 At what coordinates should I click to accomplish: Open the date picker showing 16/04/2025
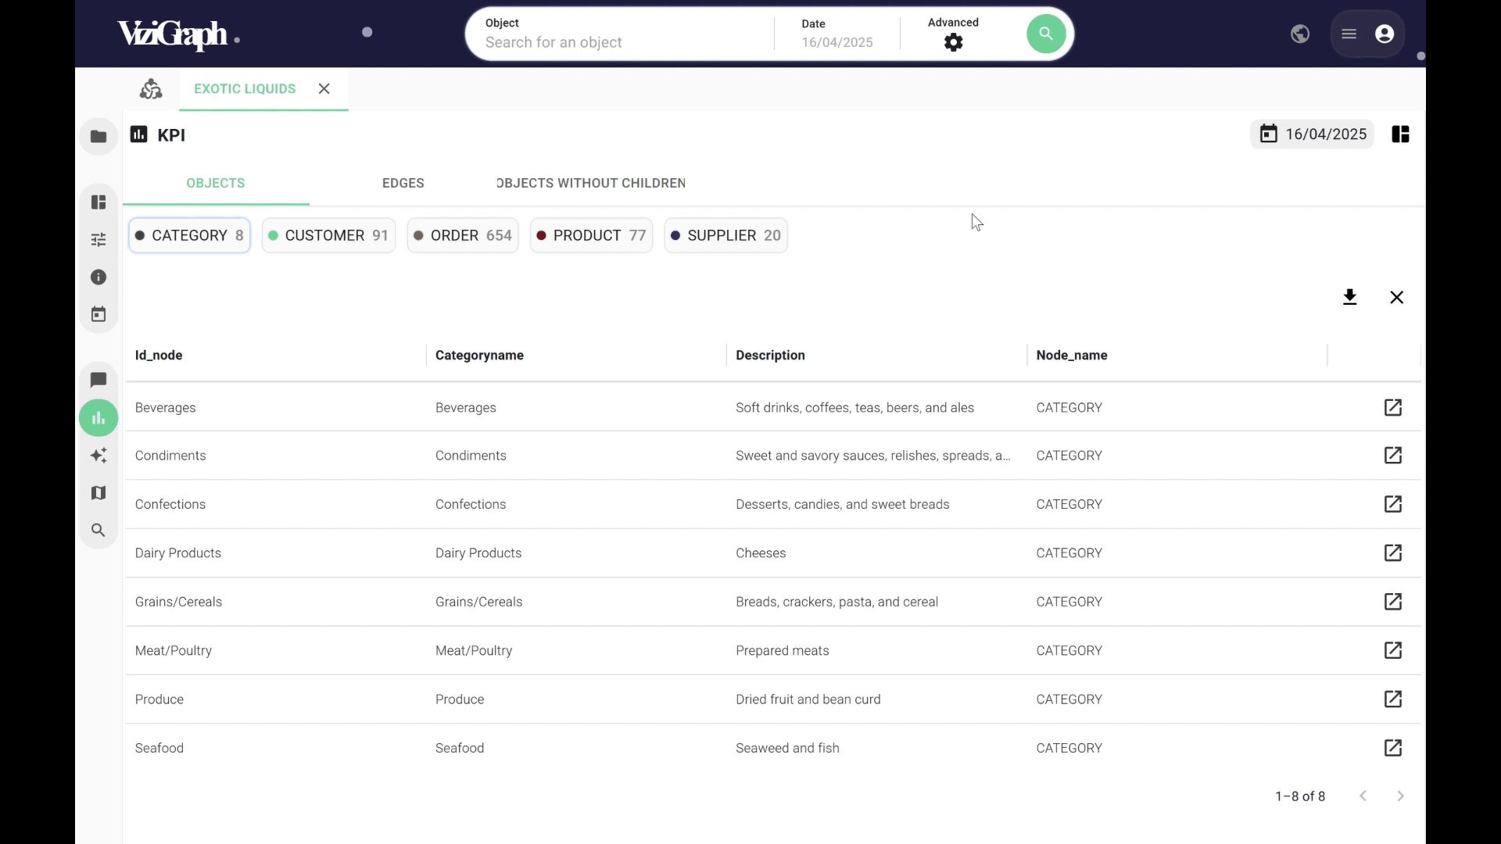pyautogui.click(x=1312, y=134)
